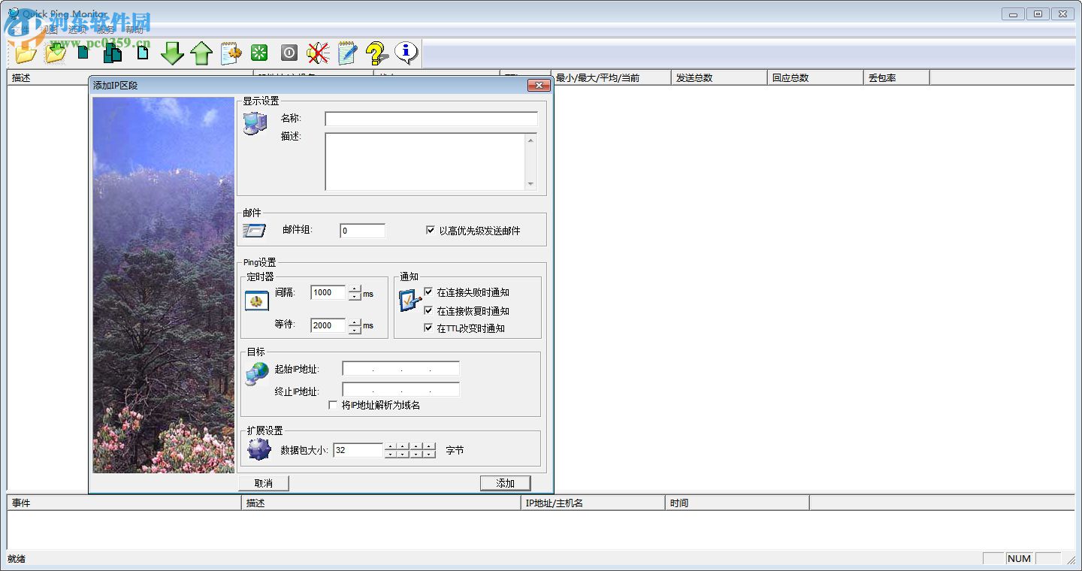Open the notepad-with-gear settings icon
This screenshot has height=571, width=1082.
pyautogui.click(x=230, y=52)
